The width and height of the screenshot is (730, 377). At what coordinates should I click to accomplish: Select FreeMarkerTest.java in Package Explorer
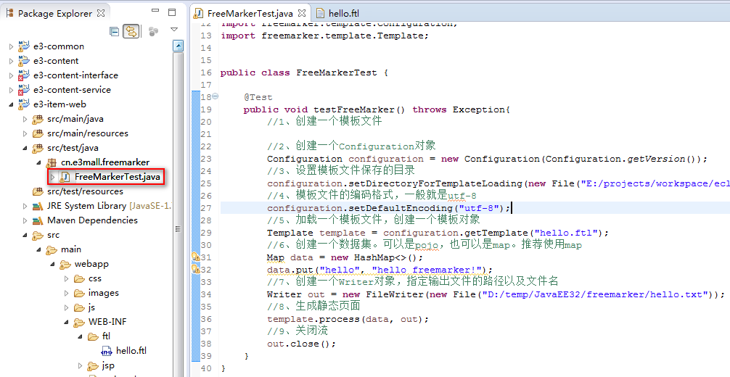pyautogui.click(x=118, y=177)
